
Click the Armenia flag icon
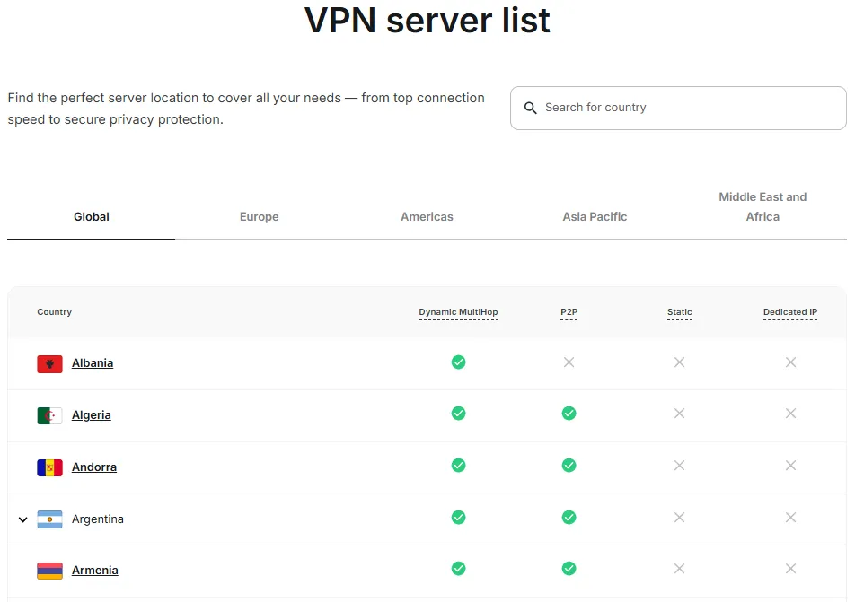pyautogui.click(x=49, y=571)
